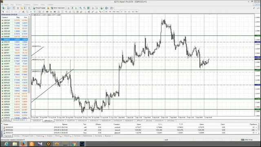Image resolution: width=261 pixels, height=147 pixels.
Task: Select the vertical line drawing tool
Action: [x=12, y=12]
